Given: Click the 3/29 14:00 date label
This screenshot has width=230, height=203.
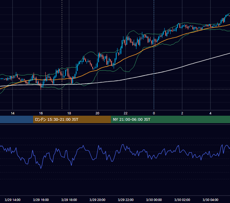Looking at the screenshot, I should [13, 200].
